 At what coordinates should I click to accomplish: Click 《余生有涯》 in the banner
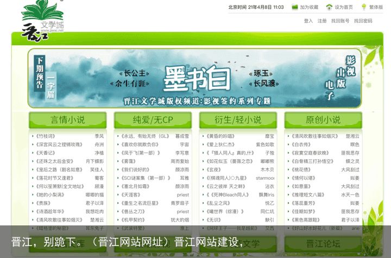(x=130, y=84)
